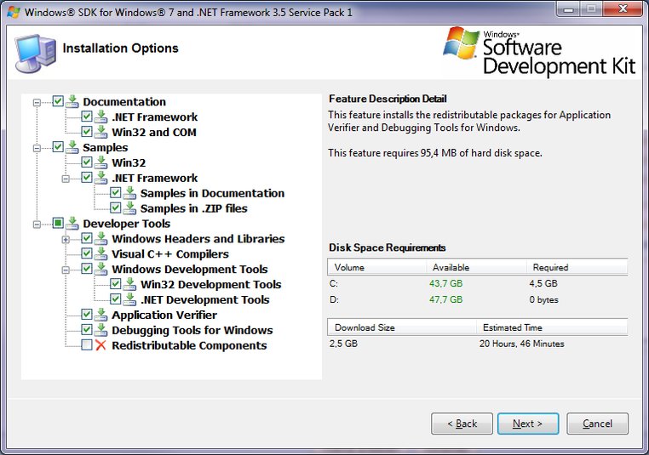Click the Download Size column header
The height and width of the screenshot is (455, 649).
[402, 327]
